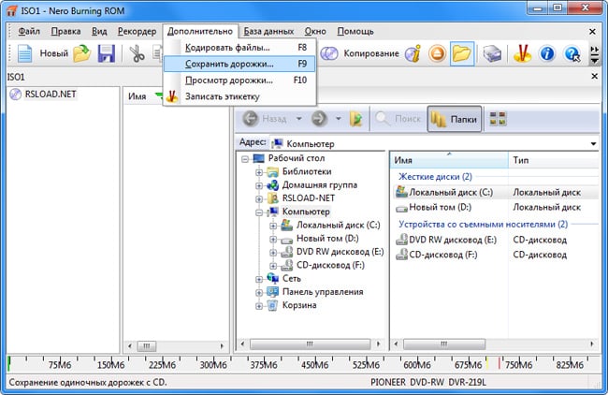Open the view mode icon next to Папки
This screenshot has height=395, width=608.
coord(498,119)
